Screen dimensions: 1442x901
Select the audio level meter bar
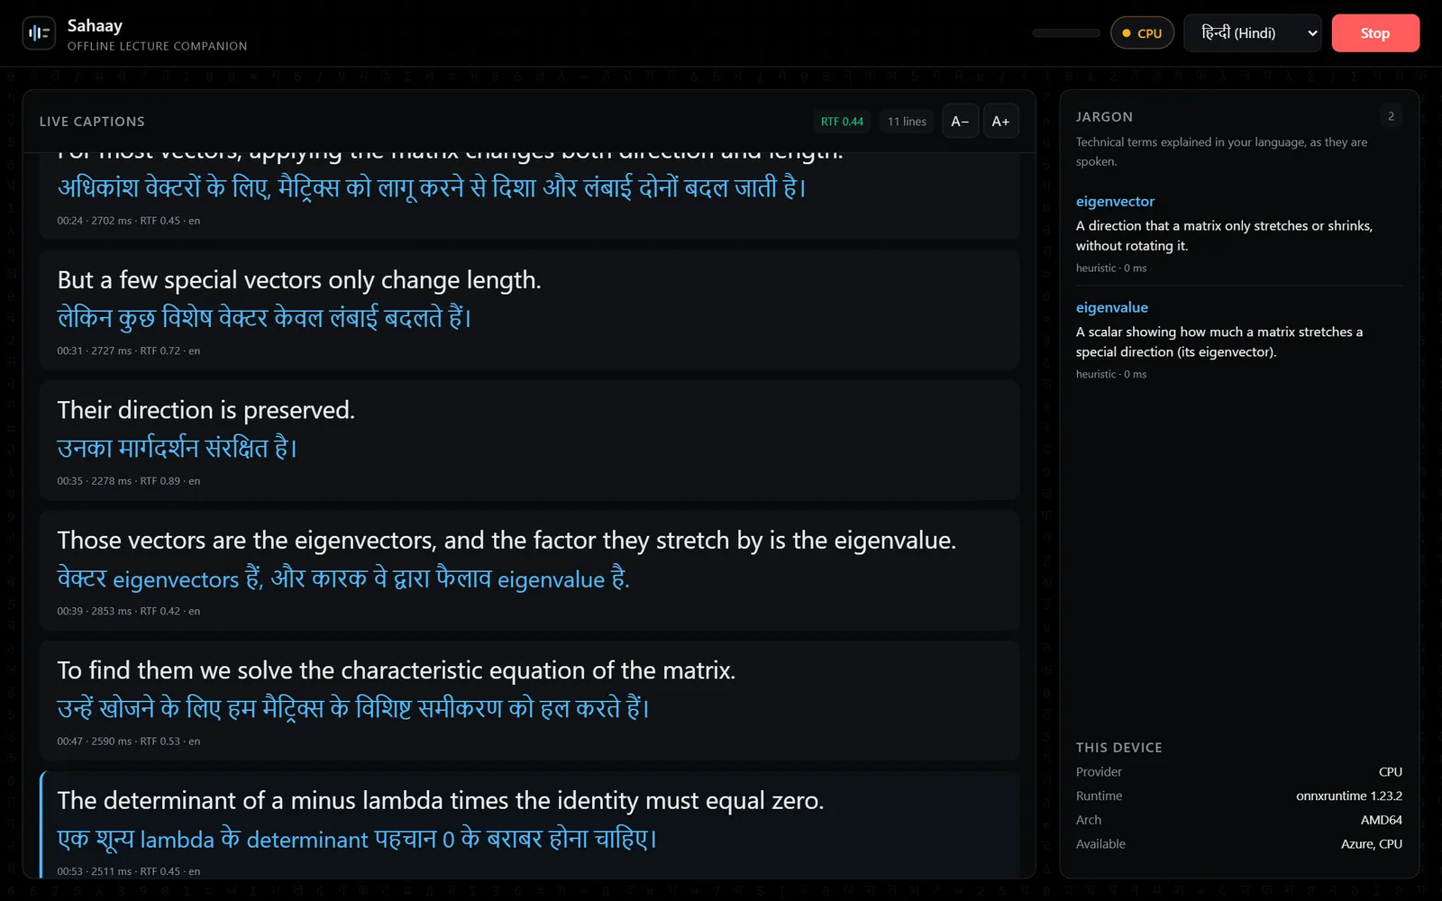[x=1066, y=33]
